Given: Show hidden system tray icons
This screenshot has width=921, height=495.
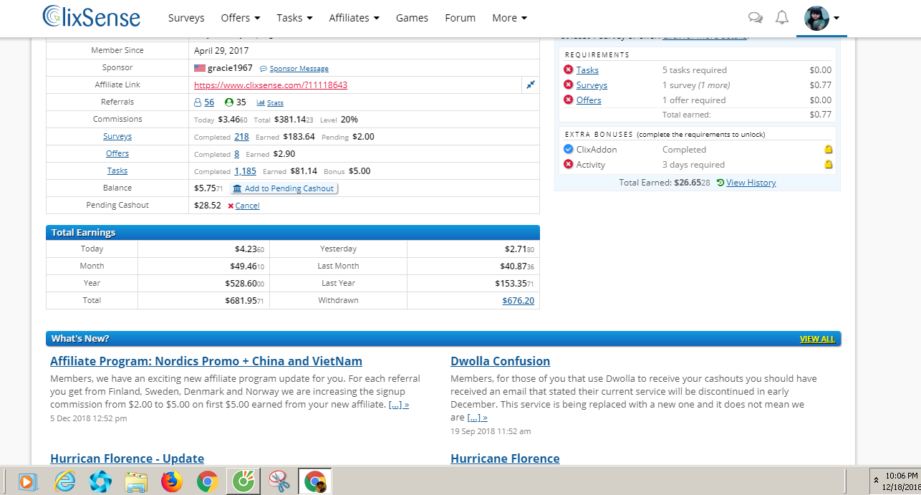Looking at the screenshot, I should click(x=876, y=481).
